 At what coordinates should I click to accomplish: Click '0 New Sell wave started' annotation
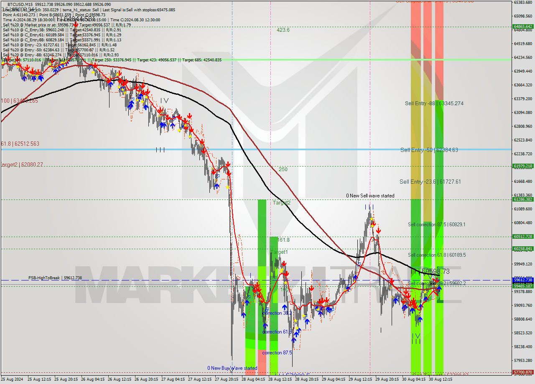[x=370, y=196]
